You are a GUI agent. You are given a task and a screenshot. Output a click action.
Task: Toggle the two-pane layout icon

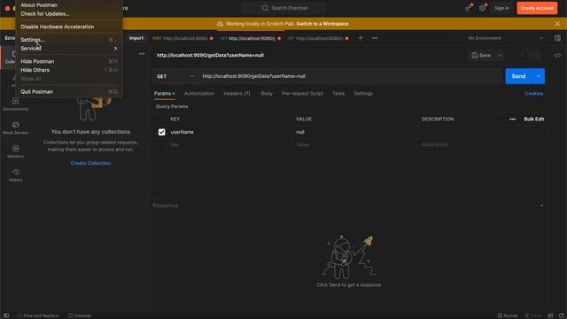pyautogui.click(x=550, y=315)
